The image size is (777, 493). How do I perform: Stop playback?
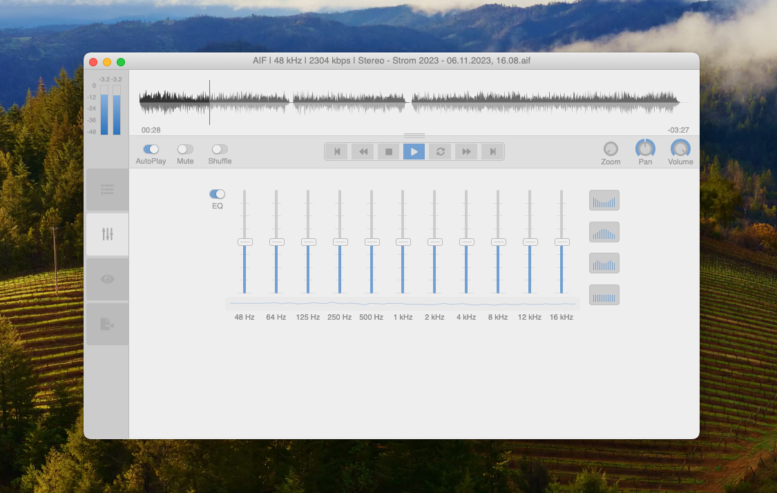[388, 152]
